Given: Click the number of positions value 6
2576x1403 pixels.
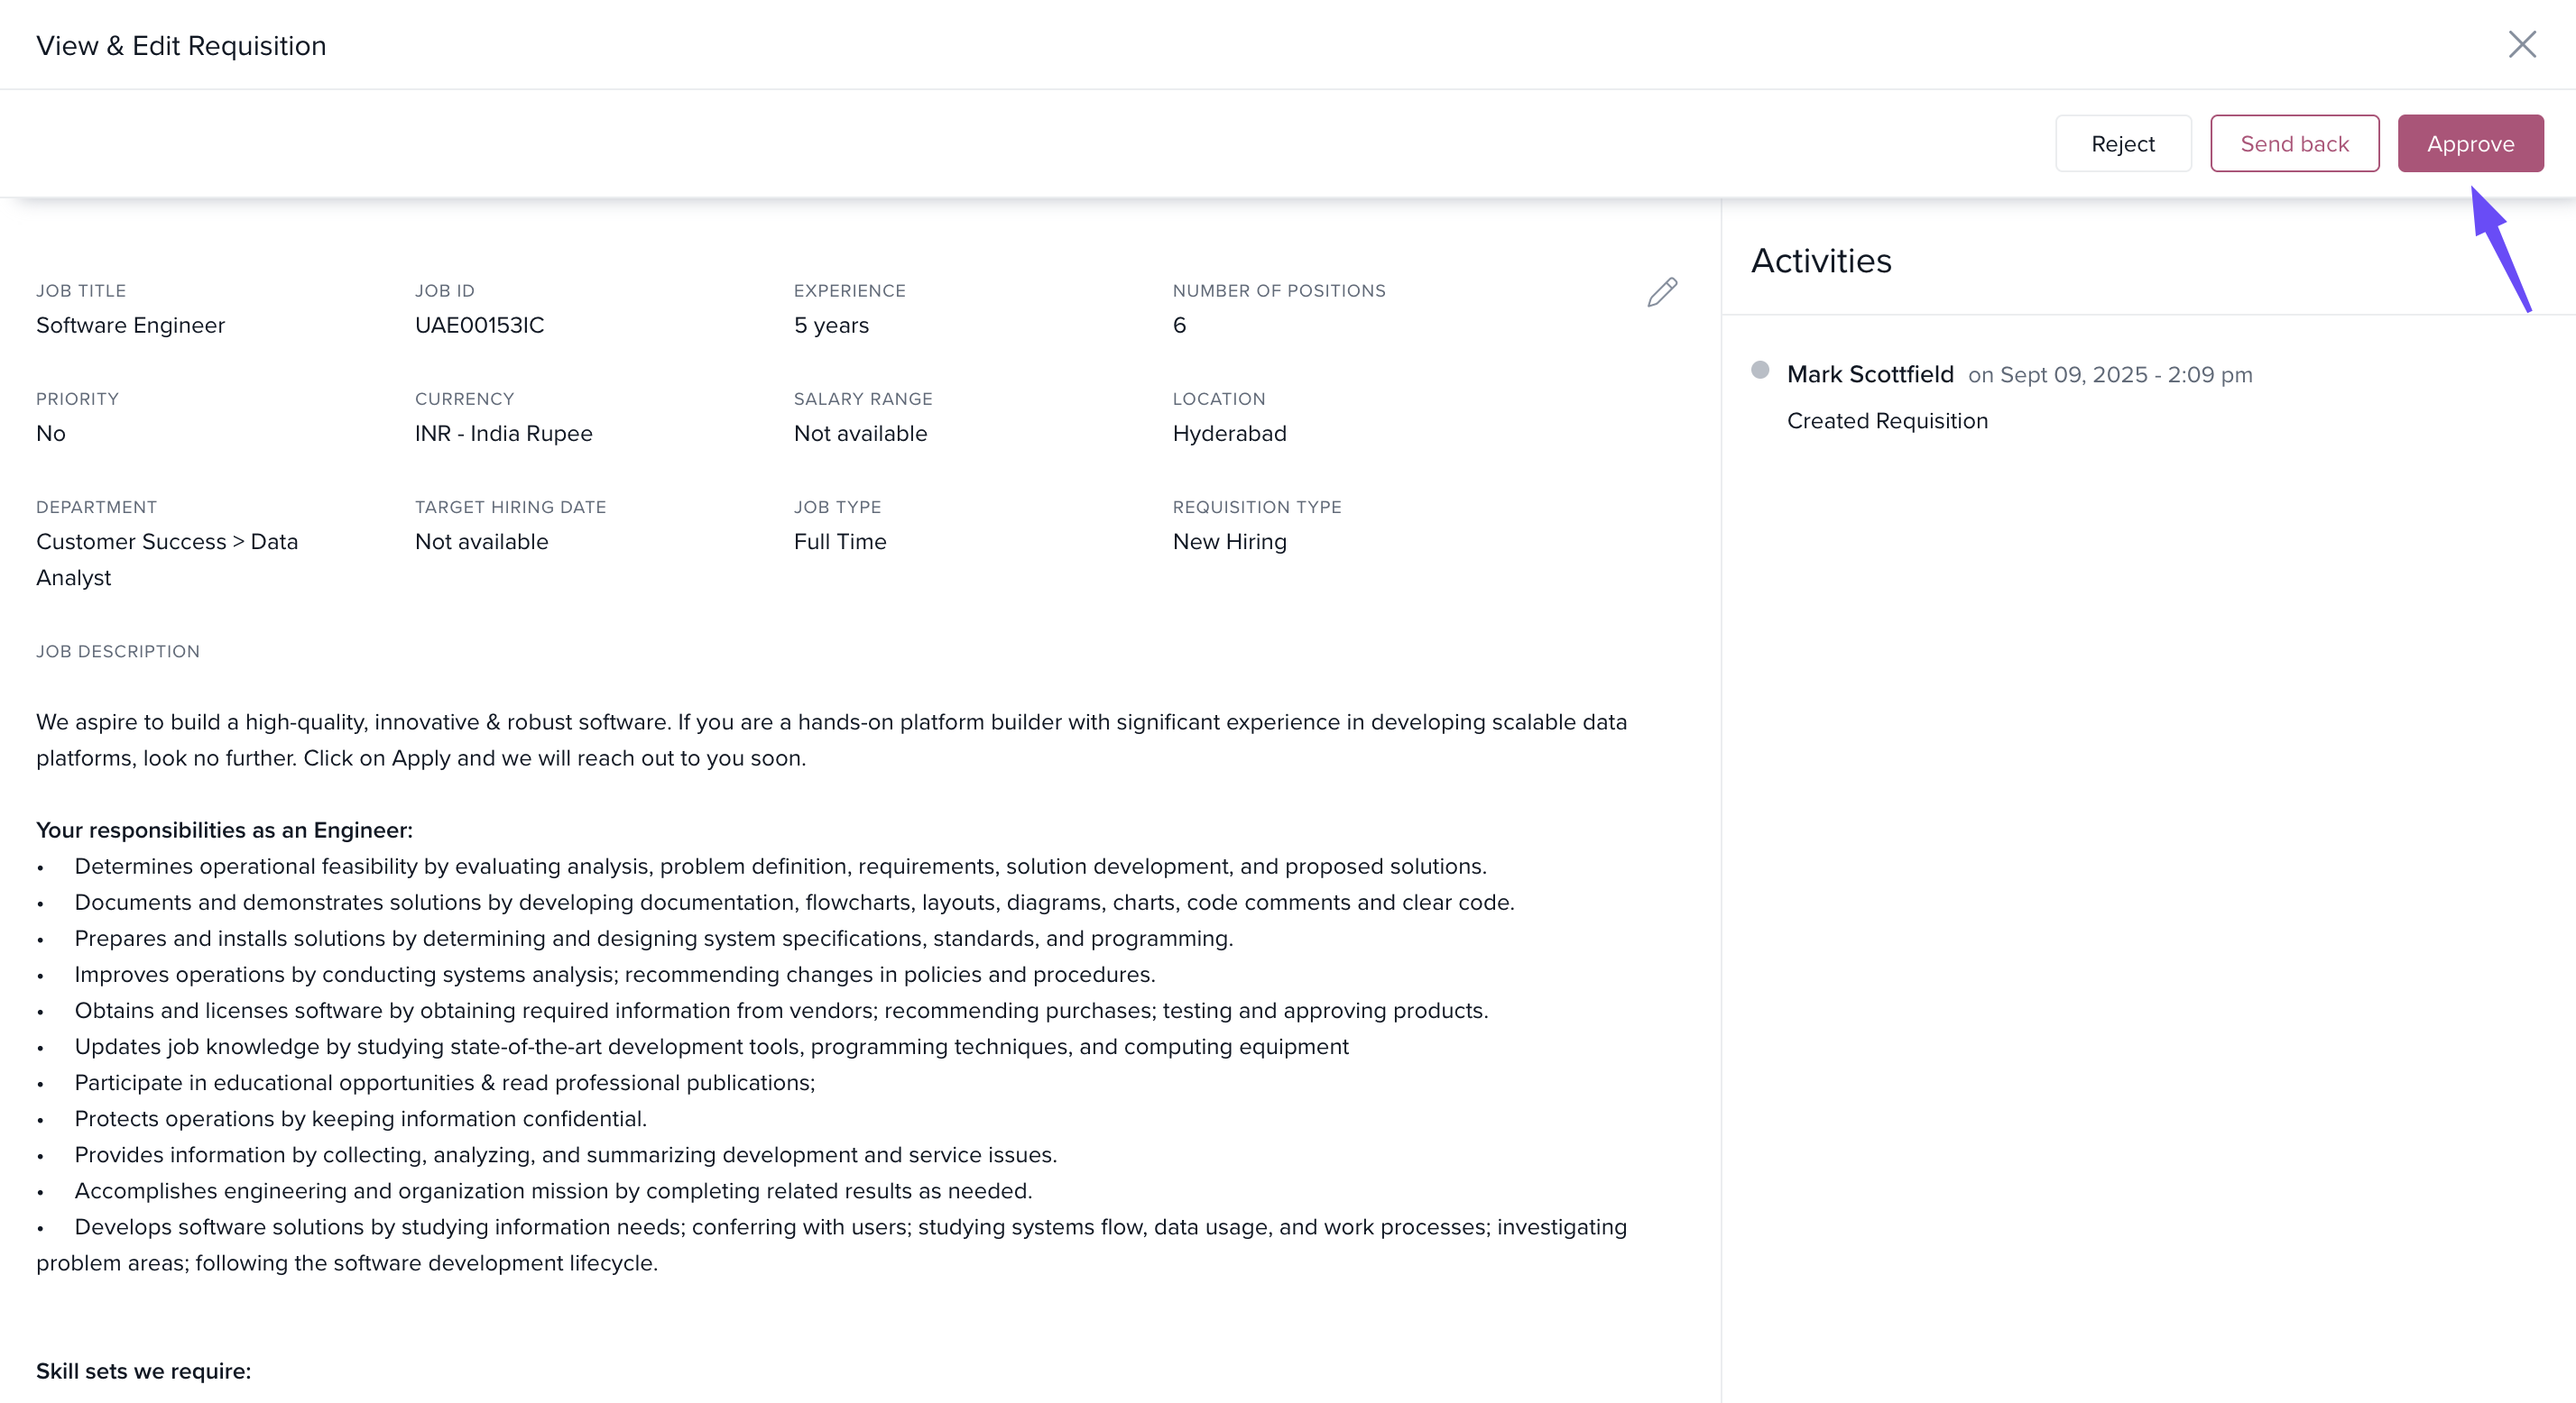Looking at the screenshot, I should click(1179, 326).
